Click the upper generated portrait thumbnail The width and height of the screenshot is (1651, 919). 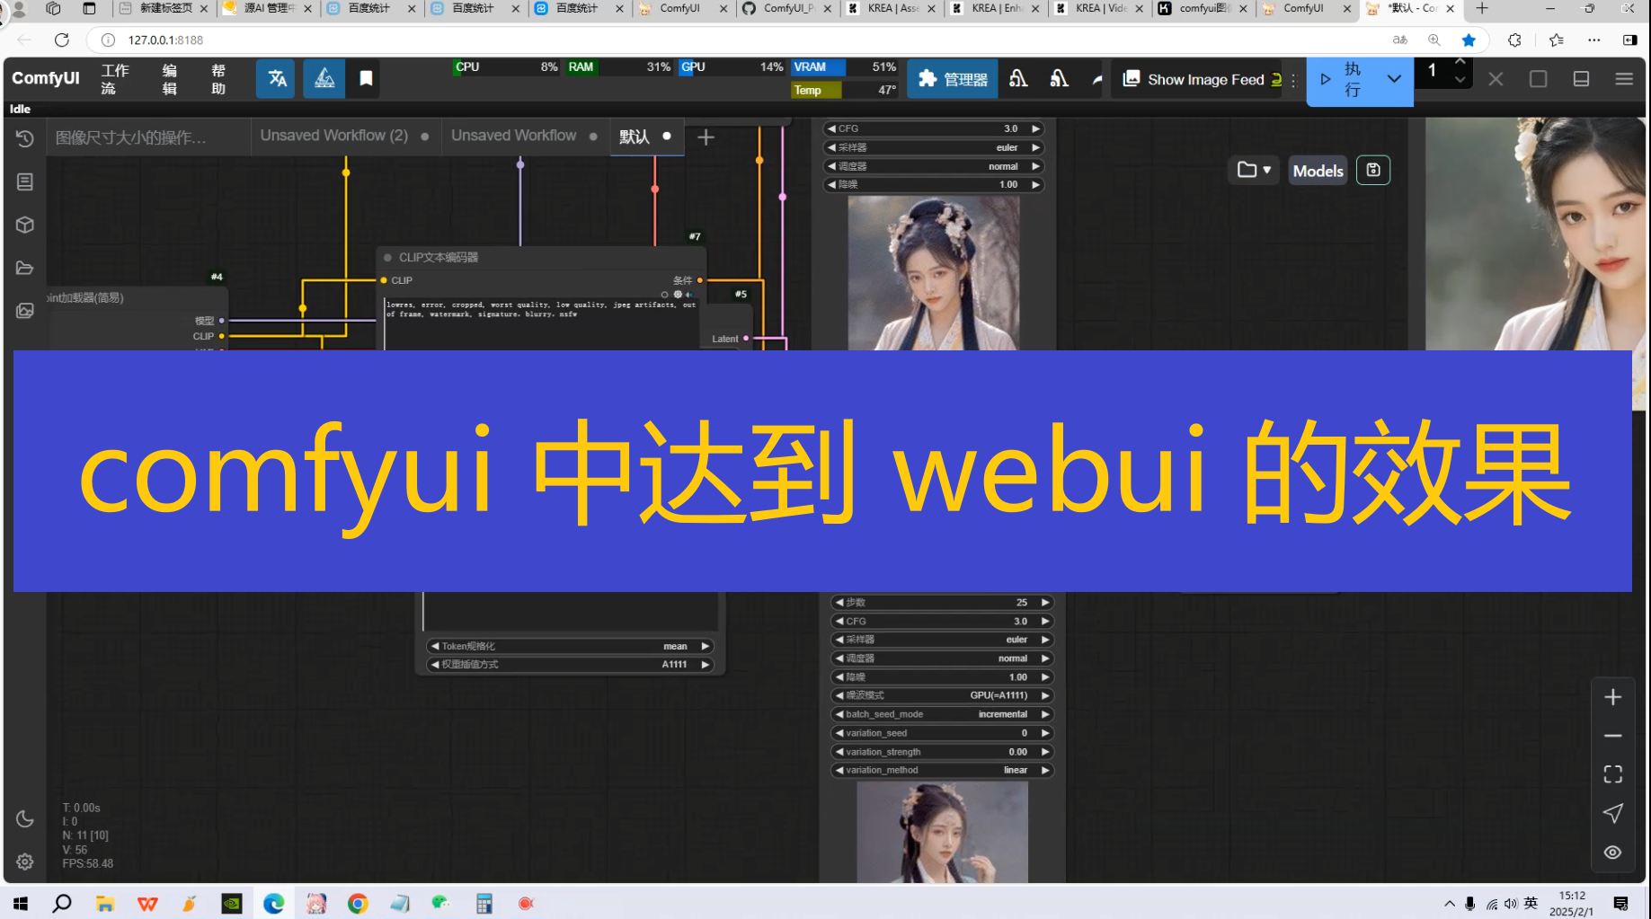pyautogui.click(x=933, y=273)
